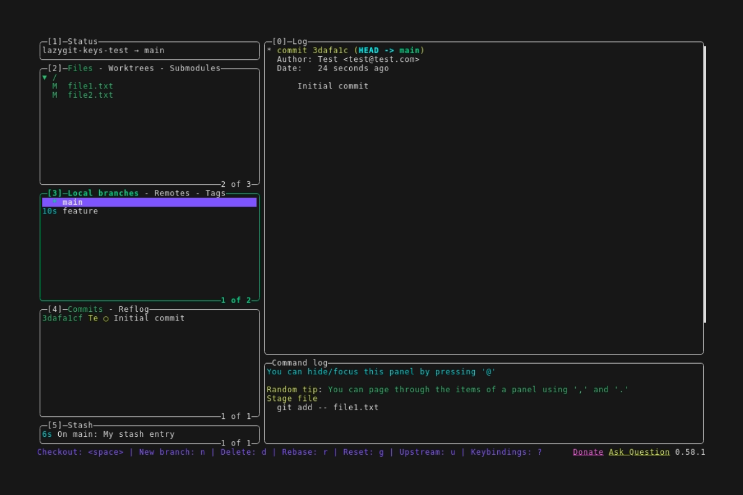
Task: Select file2.txt in the Files panel
Action: pyautogui.click(x=90, y=95)
